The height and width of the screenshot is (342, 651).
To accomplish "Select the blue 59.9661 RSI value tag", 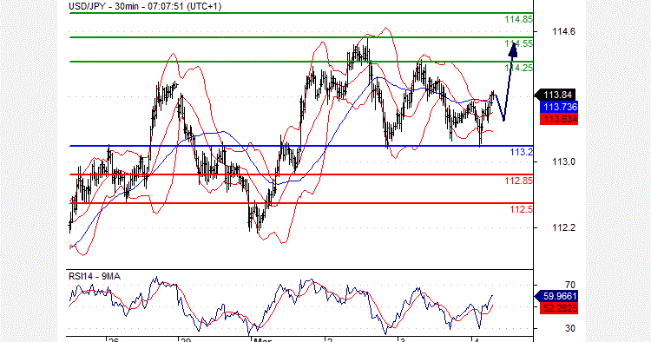I will (x=556, y=296).
